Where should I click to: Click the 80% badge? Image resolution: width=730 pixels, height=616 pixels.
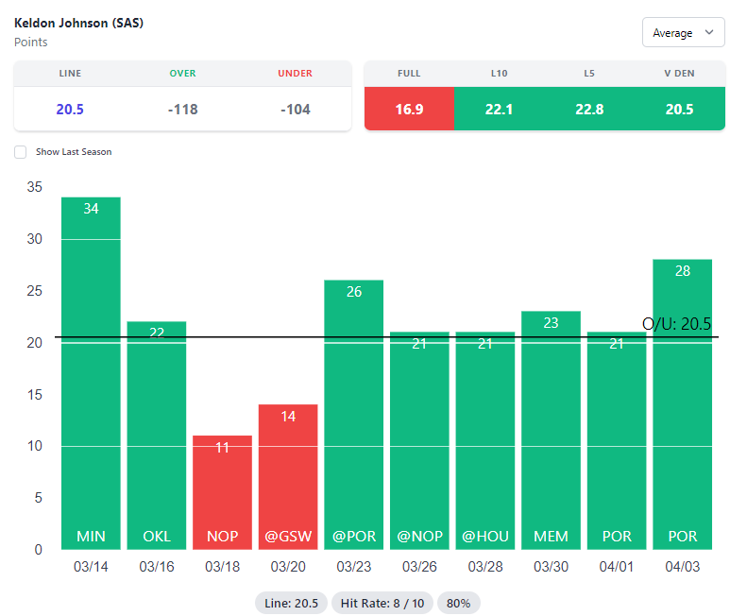(x=459, y=603)
